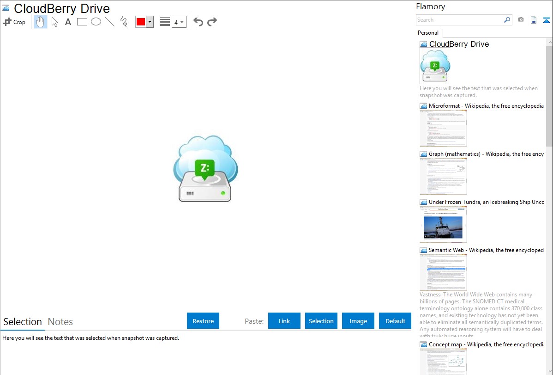Pick the Rectangle shape tool
The height and width of the screenshot is (375, 553).
click(82, 22)
